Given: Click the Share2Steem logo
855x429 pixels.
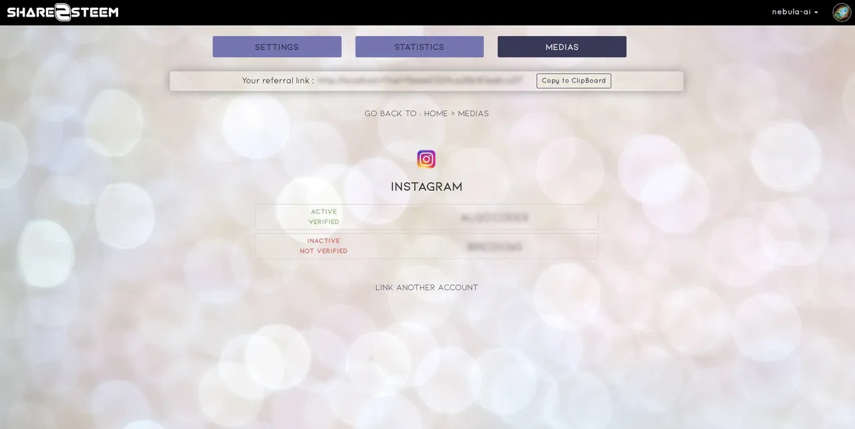Looking at the screenshot, I should point(63,12).
